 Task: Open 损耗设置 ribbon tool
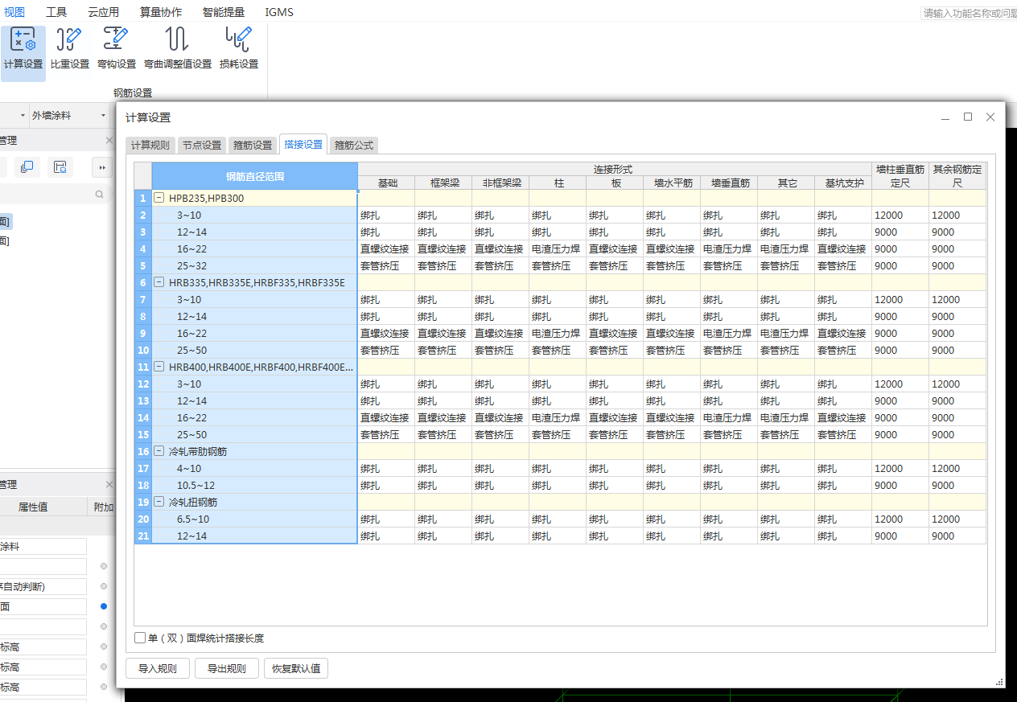pyautogui.click(x=239, y=50)
